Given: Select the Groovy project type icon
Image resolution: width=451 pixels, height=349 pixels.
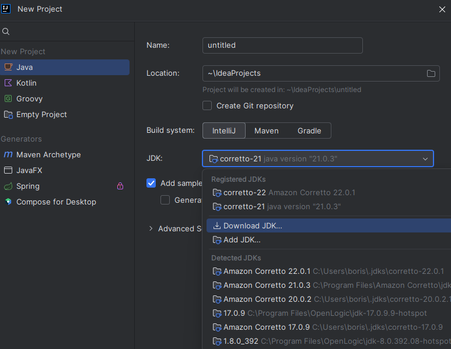Looking at the screenshot, I should [8, 99].
